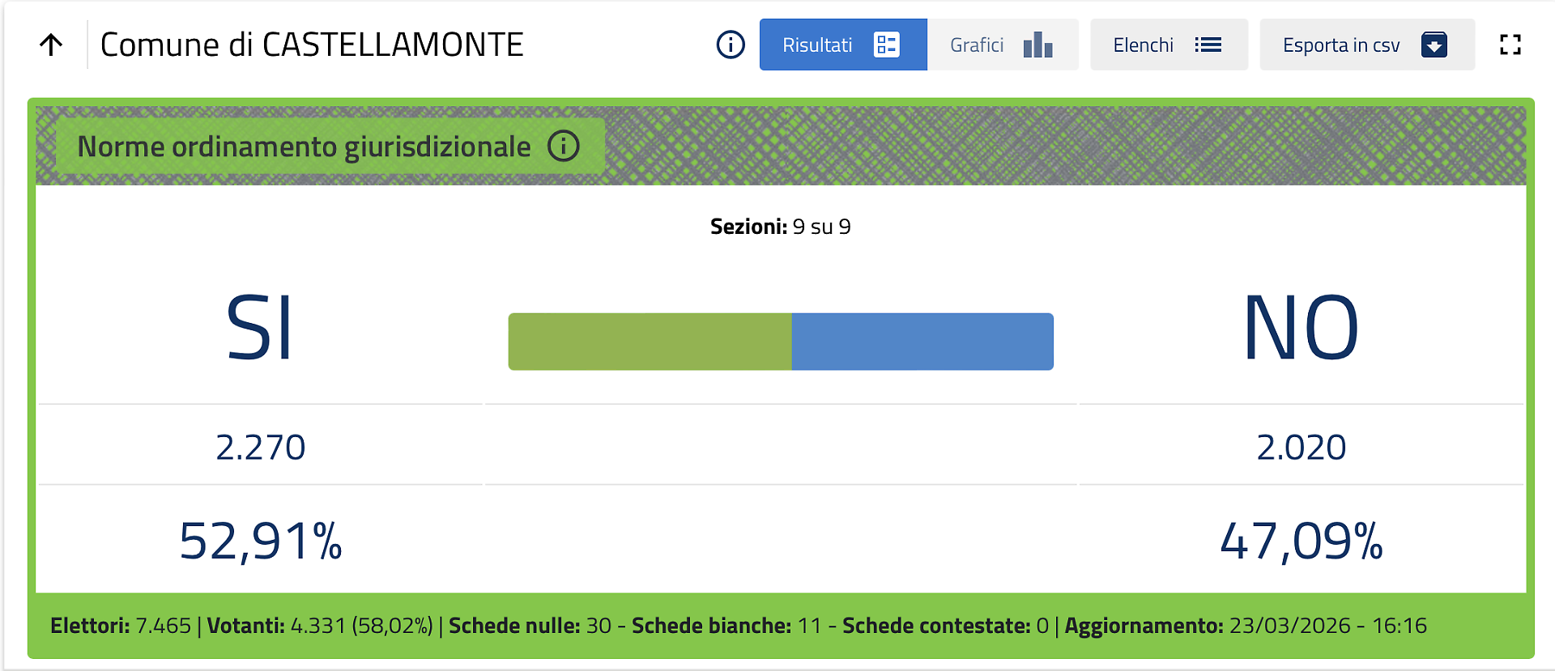
Task: Open the Elenchi lists button
Action: pos(1144,45)
